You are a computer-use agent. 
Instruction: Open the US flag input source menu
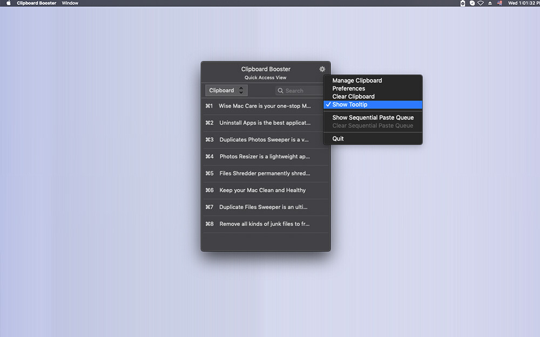pos(500,3)
